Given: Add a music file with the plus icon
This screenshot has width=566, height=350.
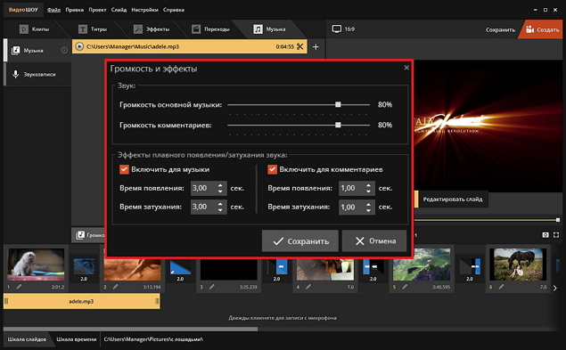Looking at the screenshot, I should pos(316,47).
